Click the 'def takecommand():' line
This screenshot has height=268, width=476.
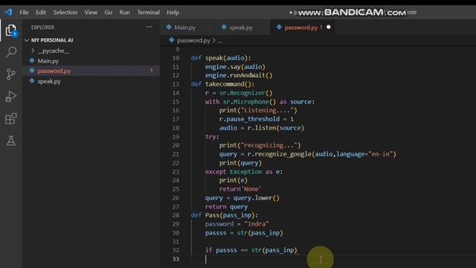(x=222, y=84)
